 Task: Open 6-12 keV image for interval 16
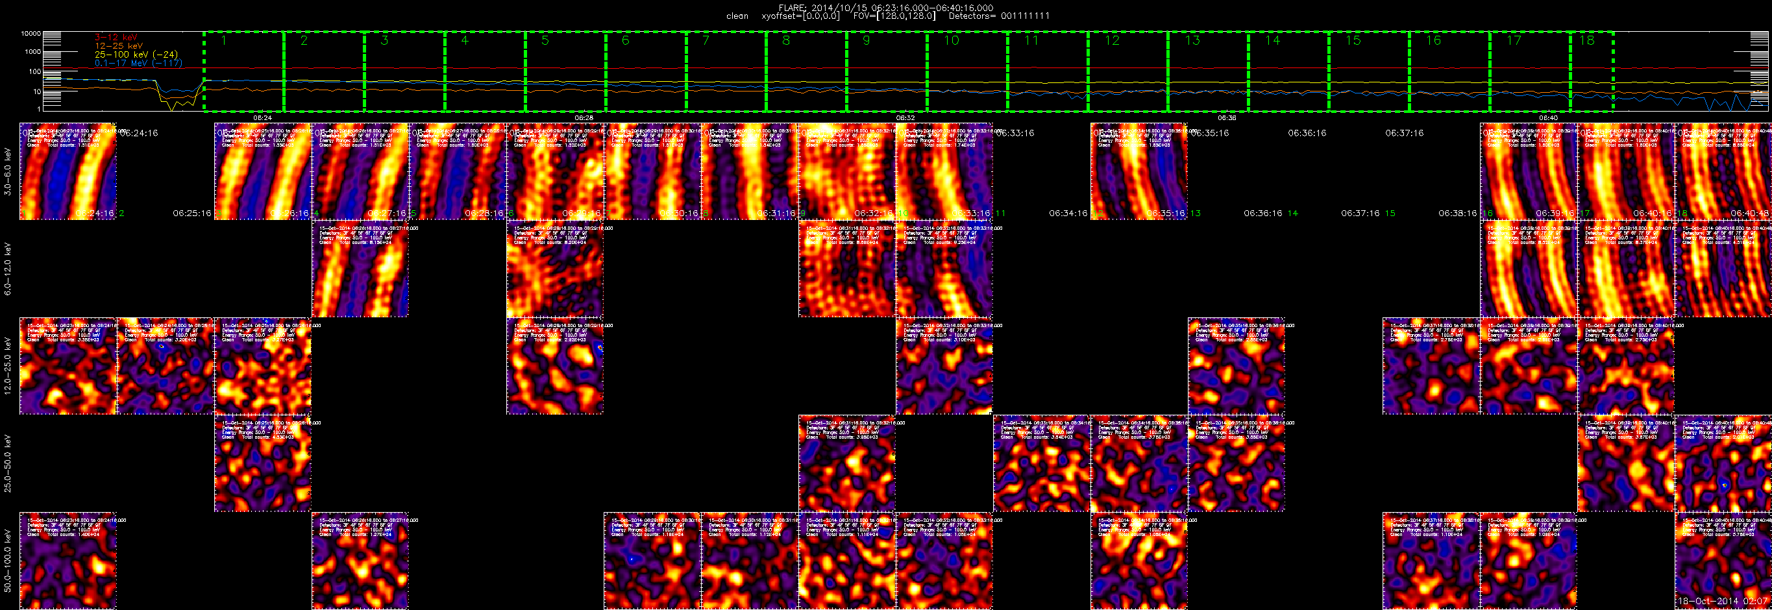tap(1528, 269)
